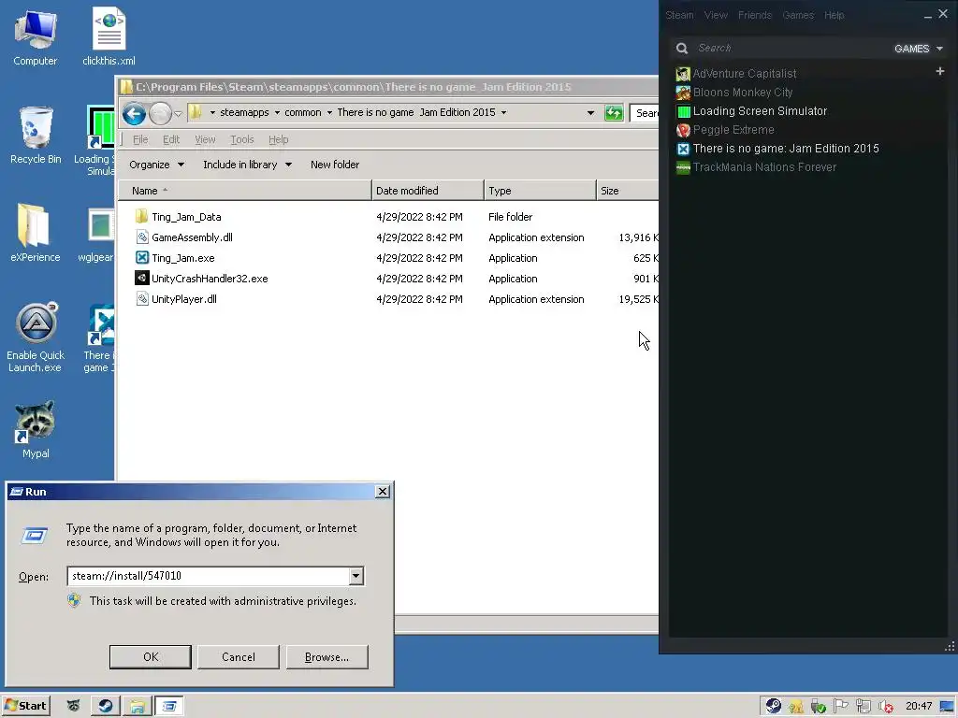Sort by the Date modified column header

pos(428,191)
